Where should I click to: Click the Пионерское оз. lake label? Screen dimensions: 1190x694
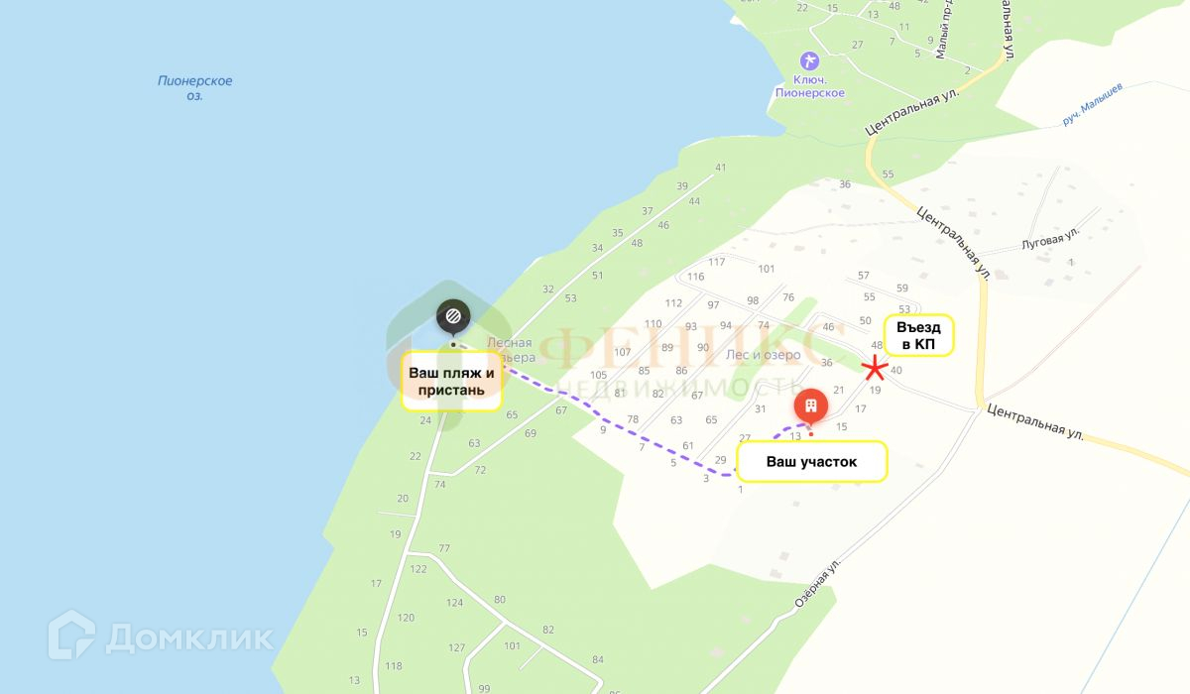tap(194, 88)
